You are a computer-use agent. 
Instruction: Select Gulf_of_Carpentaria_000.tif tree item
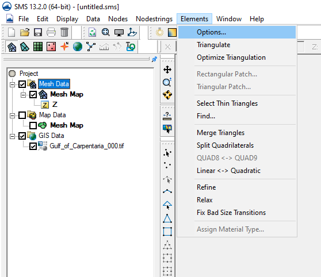point(87,146)
